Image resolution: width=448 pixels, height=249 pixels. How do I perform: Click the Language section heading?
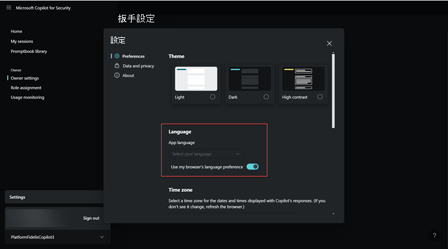pyautogui.click(x=180, y=132)
